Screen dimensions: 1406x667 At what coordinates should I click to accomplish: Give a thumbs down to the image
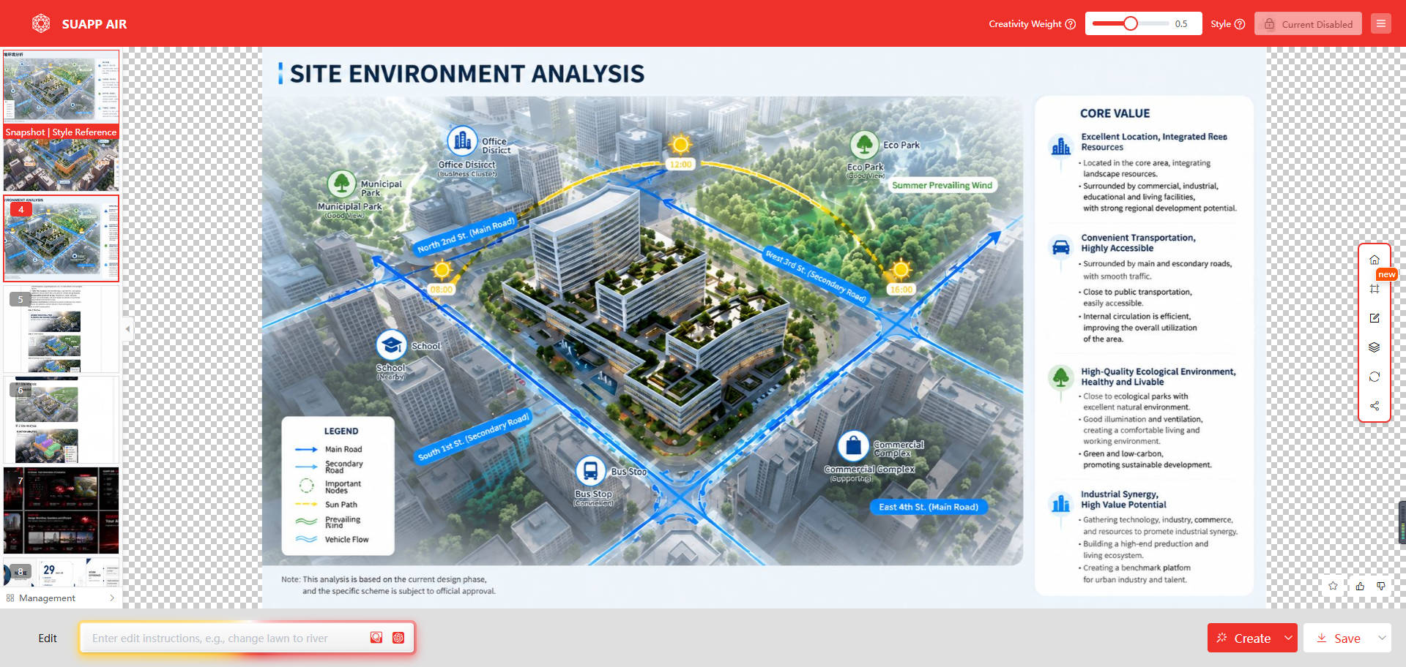point(1381,586)
